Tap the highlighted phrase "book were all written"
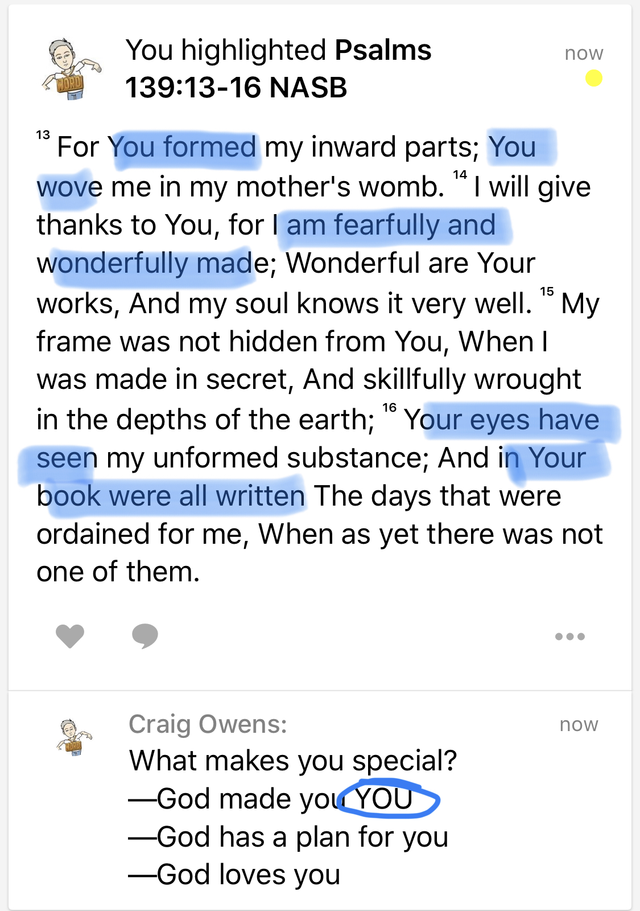Viewport: 640px width, 911px height. tap(171, 496)
